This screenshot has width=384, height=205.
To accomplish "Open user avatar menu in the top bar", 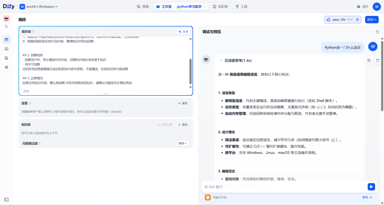I will [x=377, y=7].
